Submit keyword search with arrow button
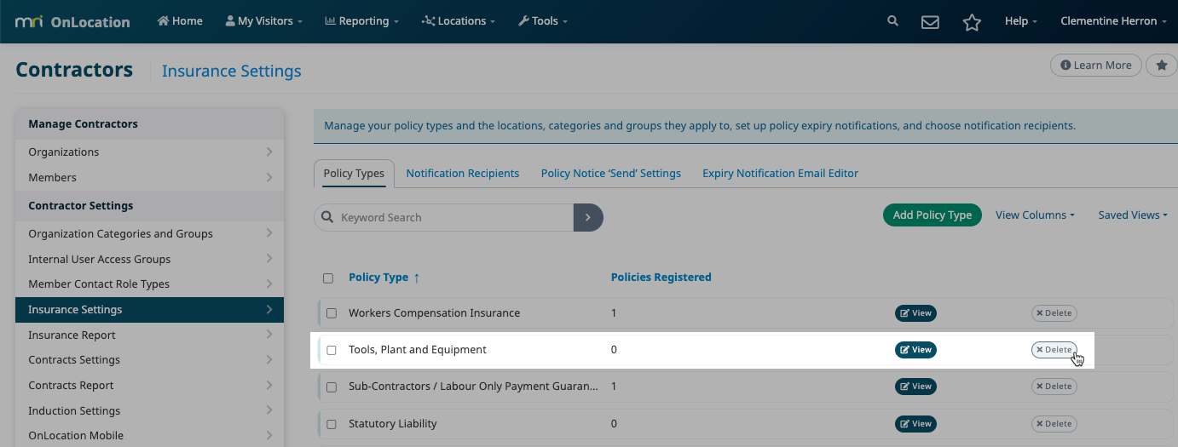This screenshot has width=1178, height=447. click(588, 217)
